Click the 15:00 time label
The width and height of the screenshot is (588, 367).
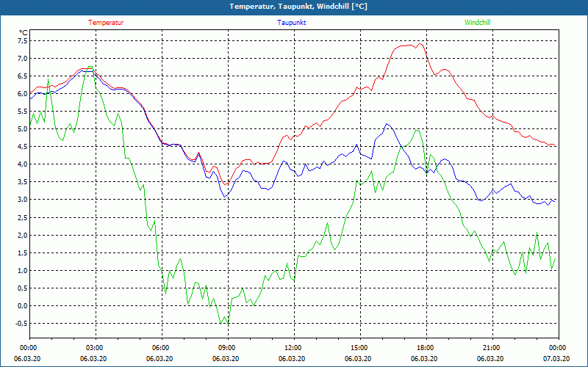(359, 348)
